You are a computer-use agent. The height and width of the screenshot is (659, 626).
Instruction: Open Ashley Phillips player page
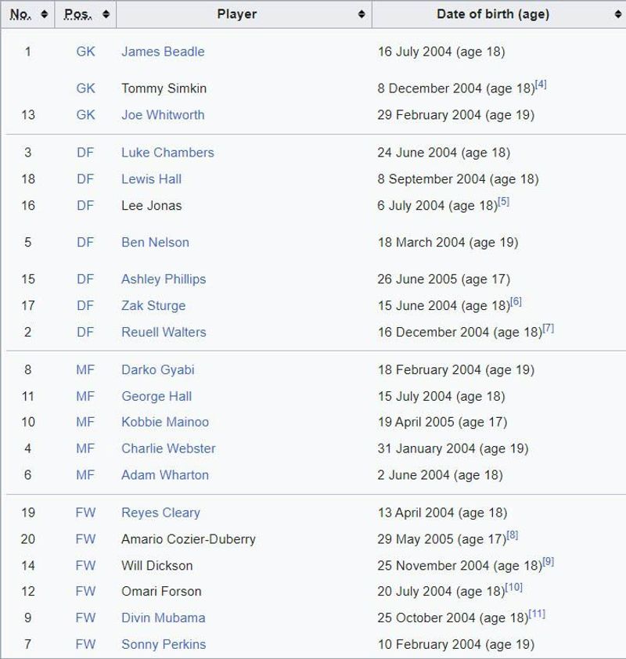(164, 279)
